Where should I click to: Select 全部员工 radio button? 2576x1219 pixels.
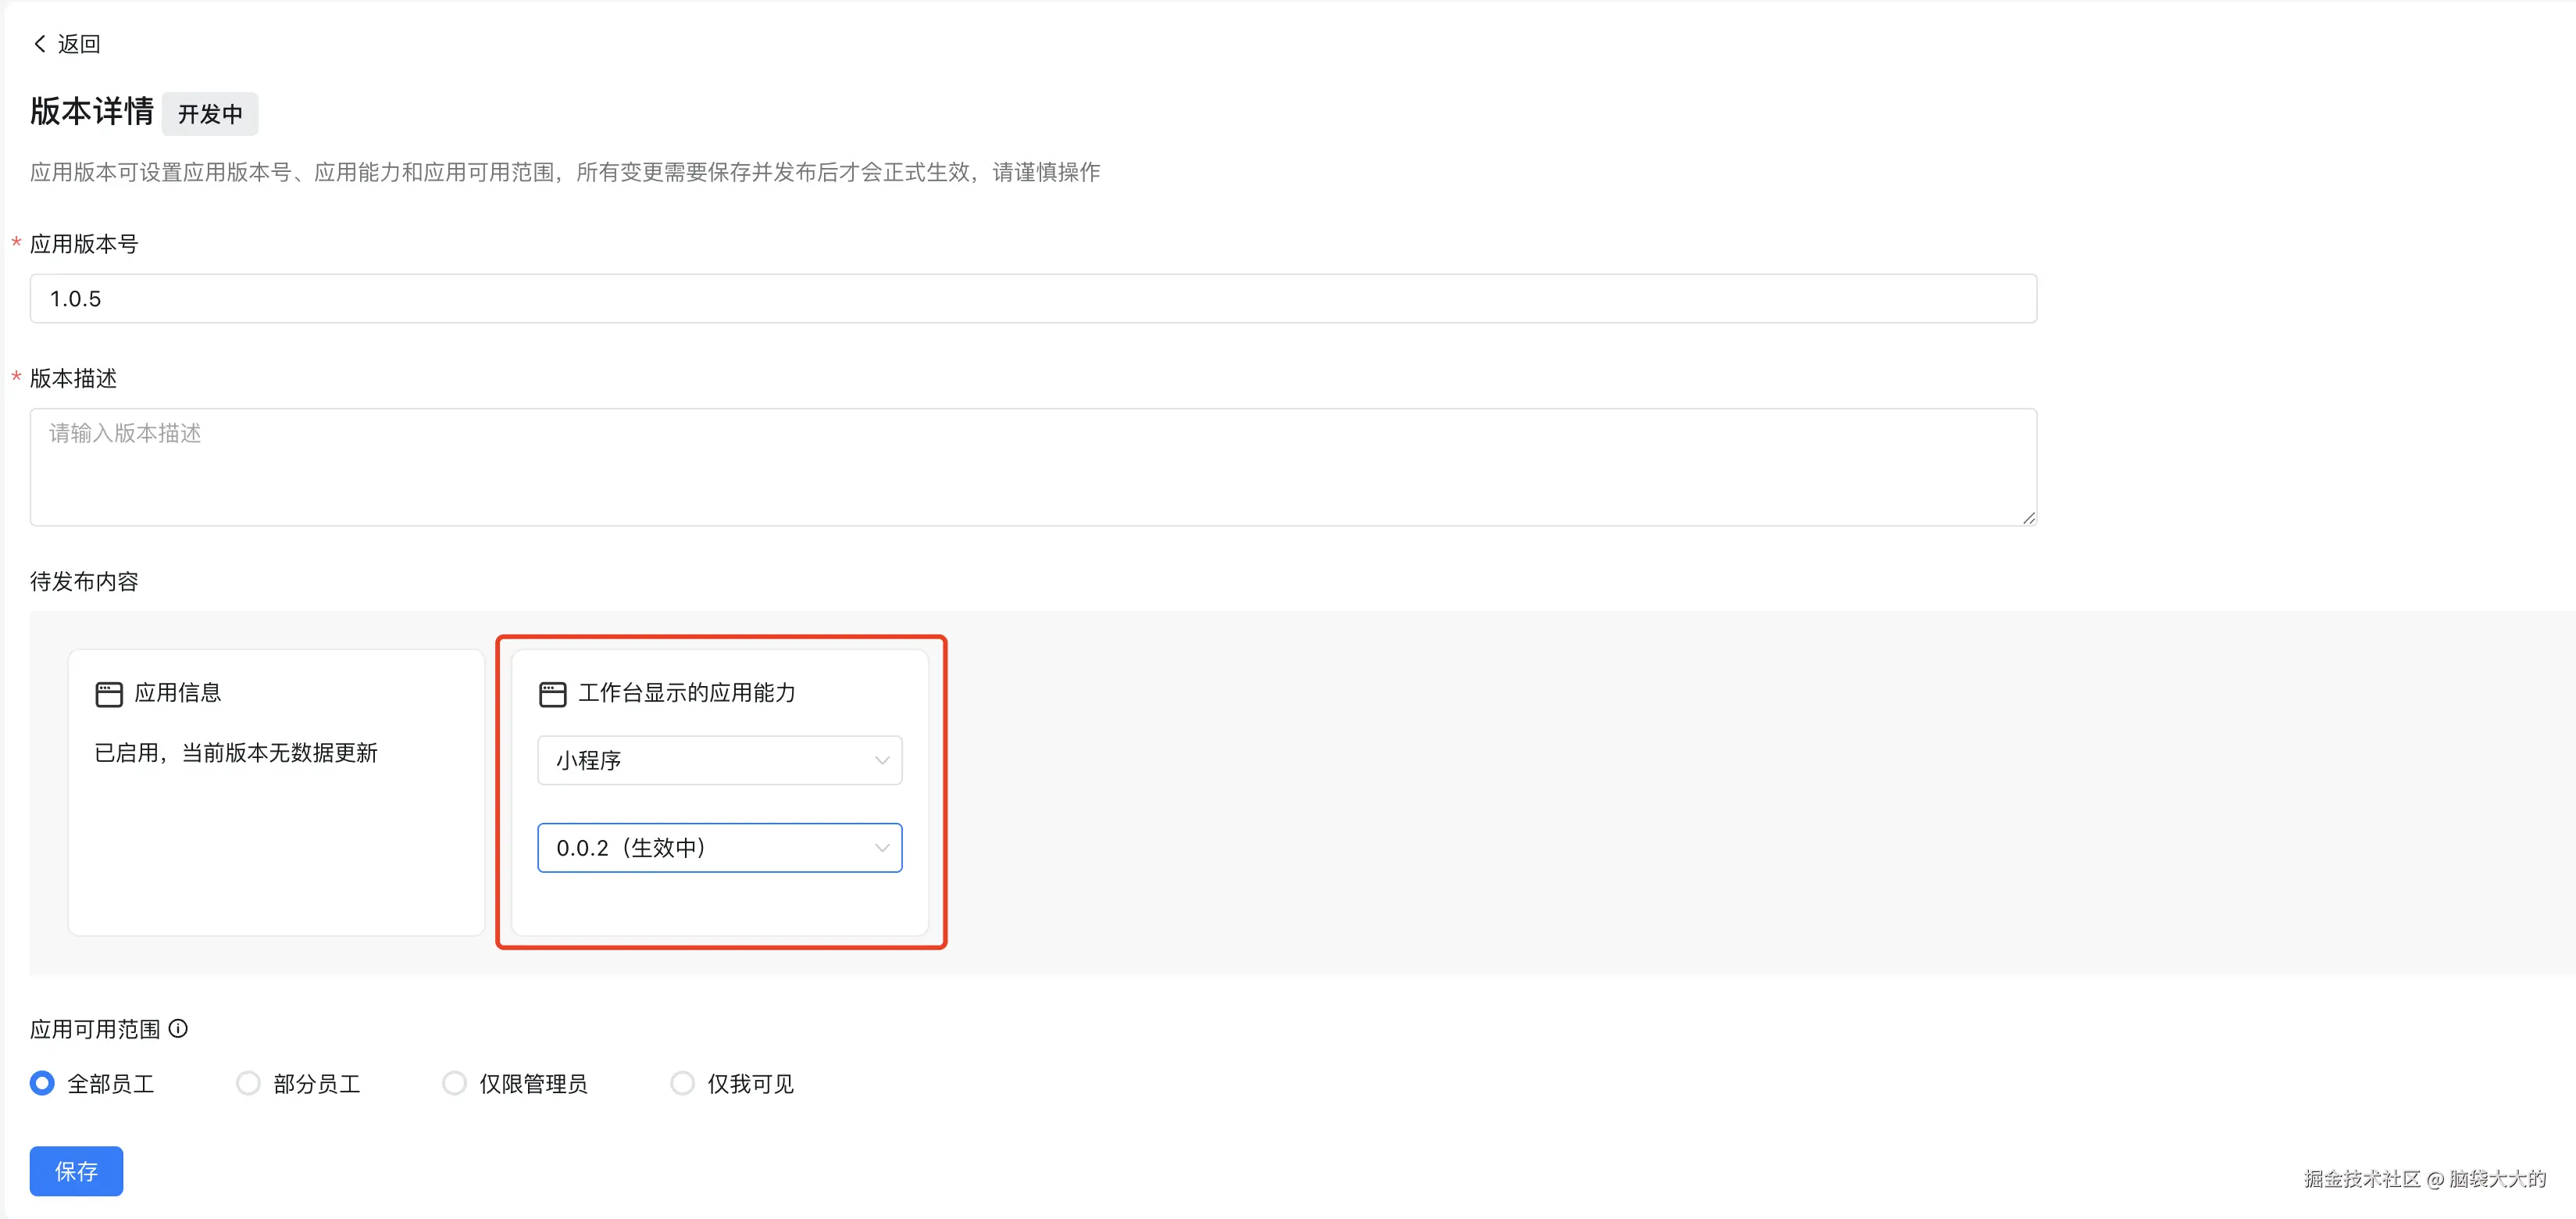coord(42,1083)
